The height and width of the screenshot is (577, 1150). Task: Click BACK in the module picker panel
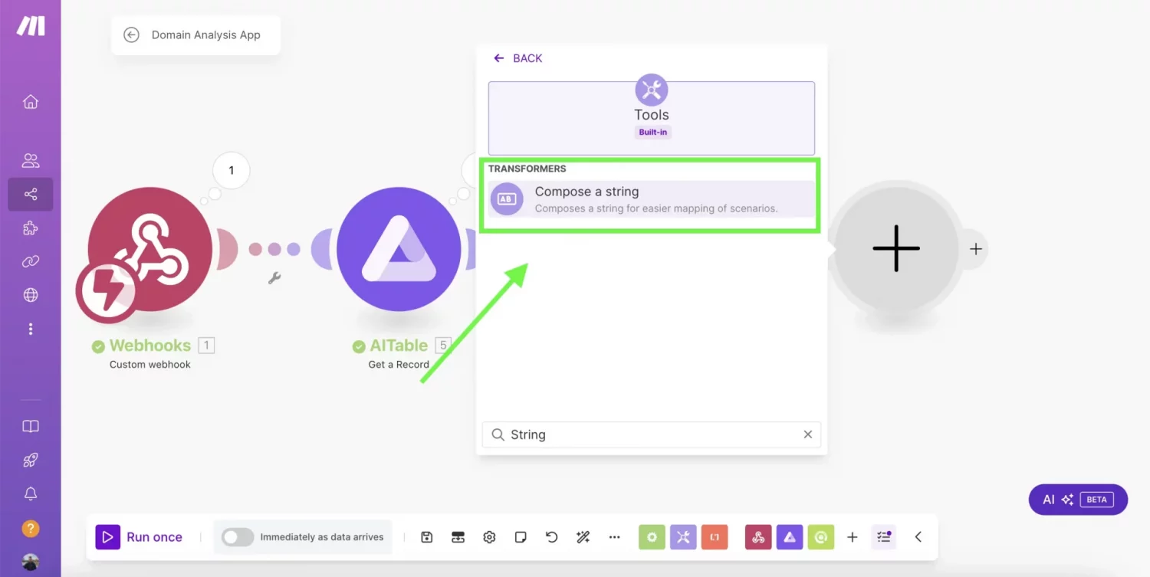point(517,58)
